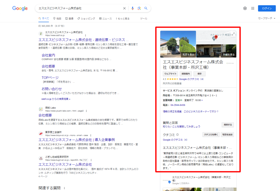Open 会社案内 sitelink
The height and width of the screenshot is (191, 280).
[x=48, y=55]
